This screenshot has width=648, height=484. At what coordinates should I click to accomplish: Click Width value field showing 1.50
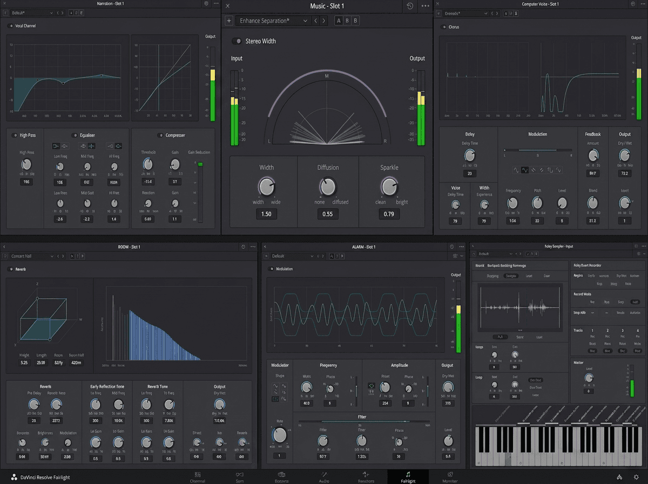pos(266,214)
